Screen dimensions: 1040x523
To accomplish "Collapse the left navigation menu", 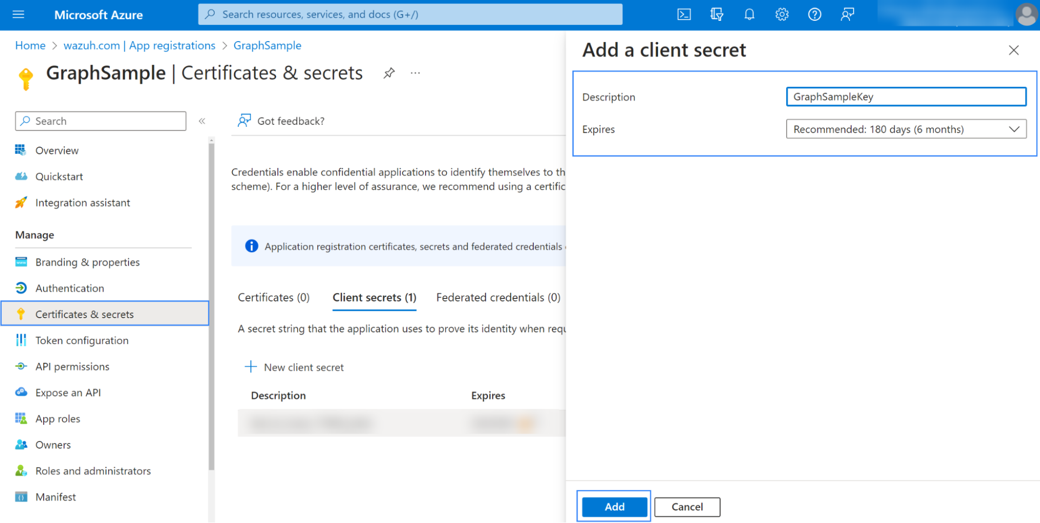I will (x=202, y=121).
